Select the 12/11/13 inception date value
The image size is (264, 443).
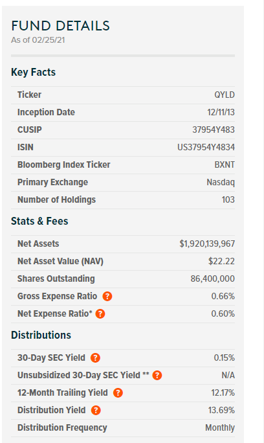coord(221,112)
